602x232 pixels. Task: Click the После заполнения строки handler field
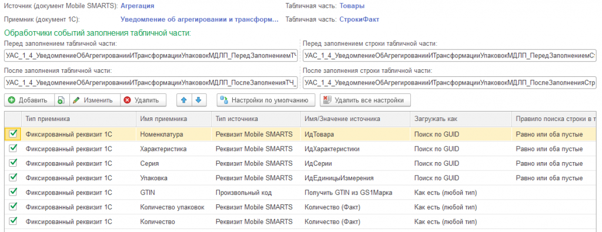pyautogui.click(x=449, y=82)
